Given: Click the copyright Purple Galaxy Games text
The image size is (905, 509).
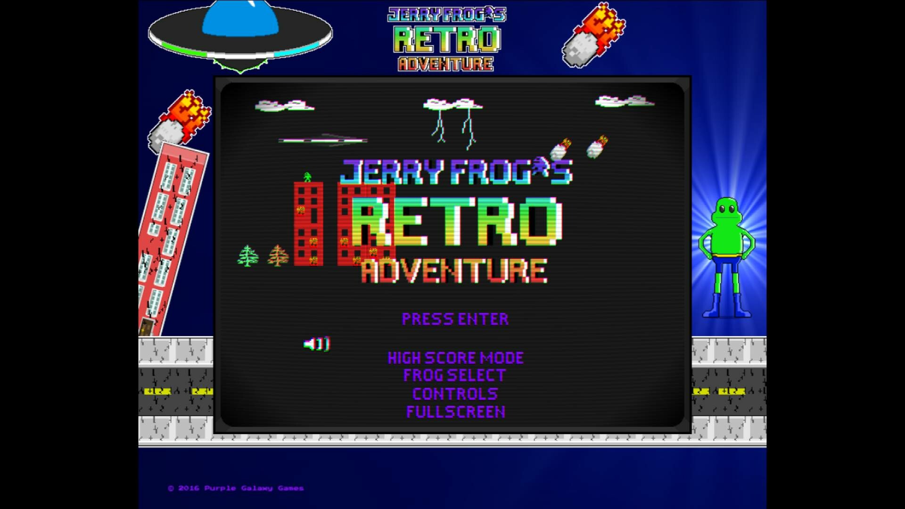Looking at the screenshot, I should click(x=236, y=488).
